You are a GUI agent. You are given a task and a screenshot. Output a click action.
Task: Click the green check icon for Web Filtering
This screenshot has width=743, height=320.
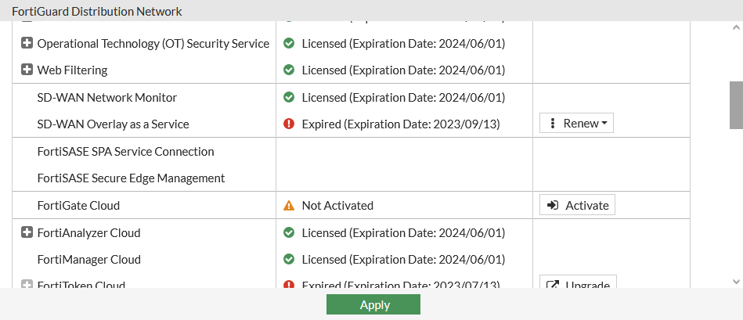(x=289, y=70)
